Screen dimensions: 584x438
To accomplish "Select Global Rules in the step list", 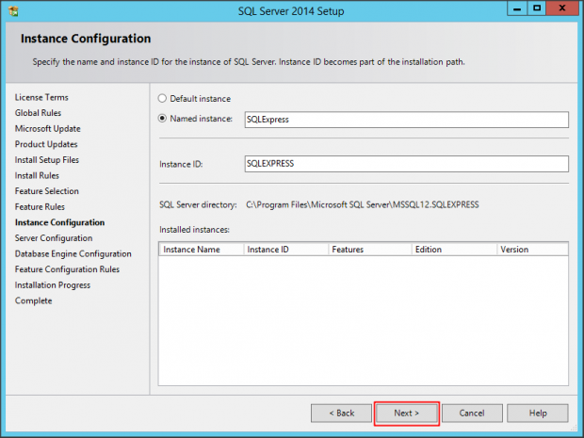I will 38,113.
